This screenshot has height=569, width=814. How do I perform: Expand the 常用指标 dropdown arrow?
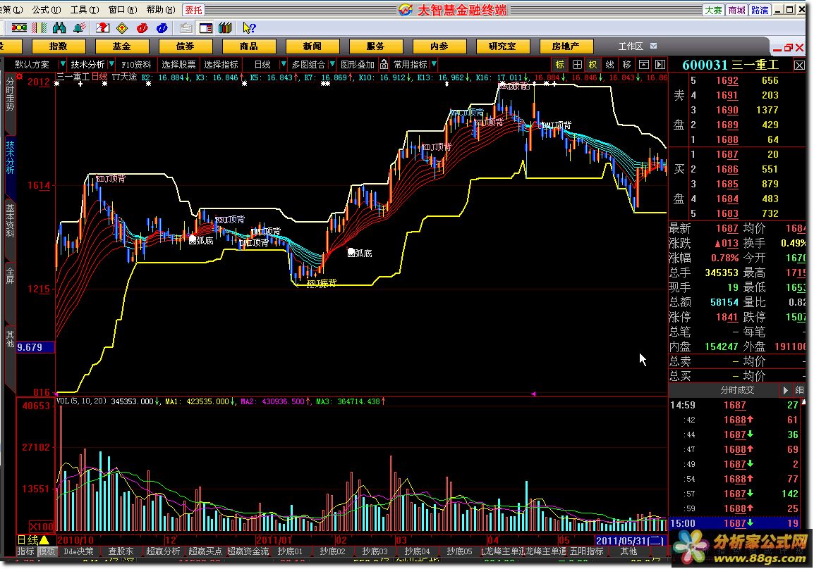pos(434,64)
